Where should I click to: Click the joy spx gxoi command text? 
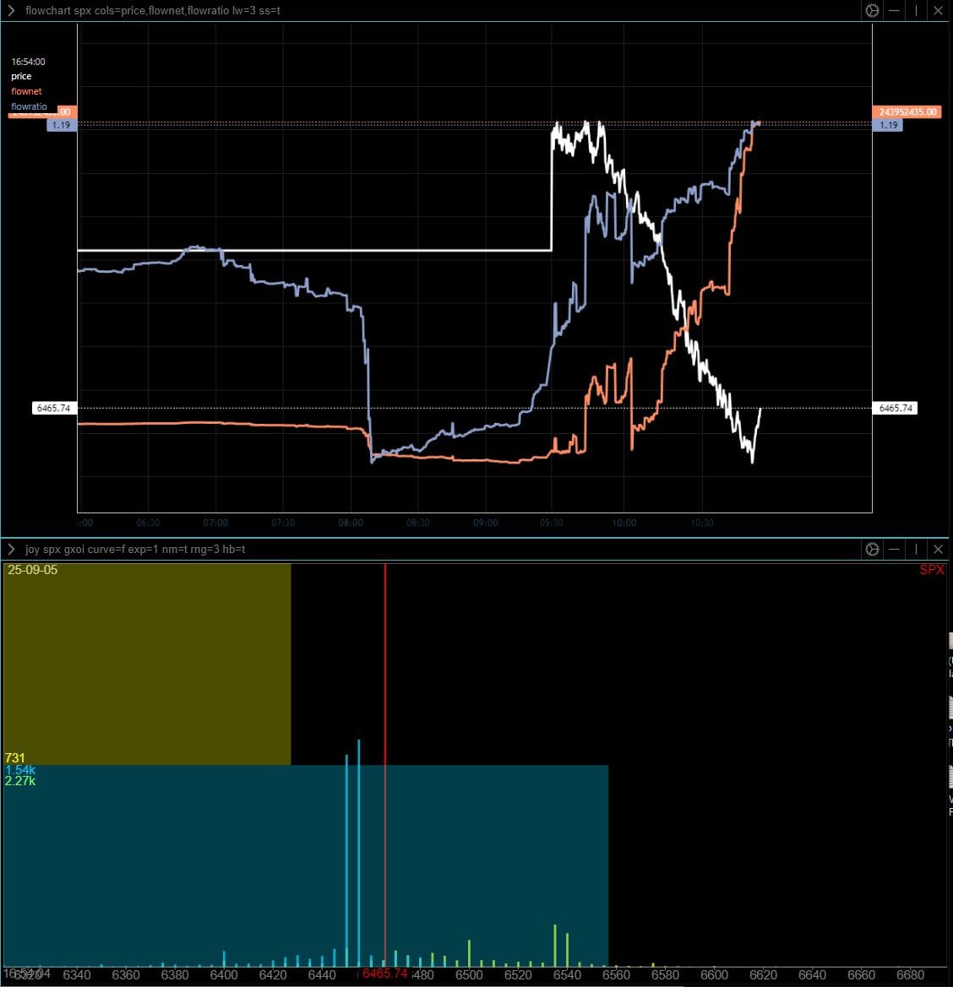click(x=135, y=549)
